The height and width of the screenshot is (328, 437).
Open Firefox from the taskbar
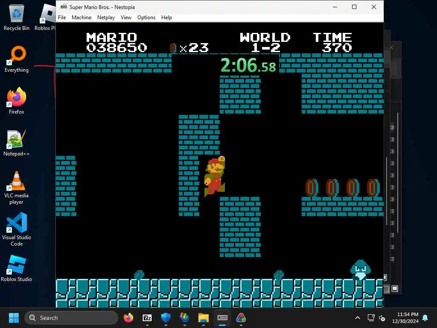[128, 318]
